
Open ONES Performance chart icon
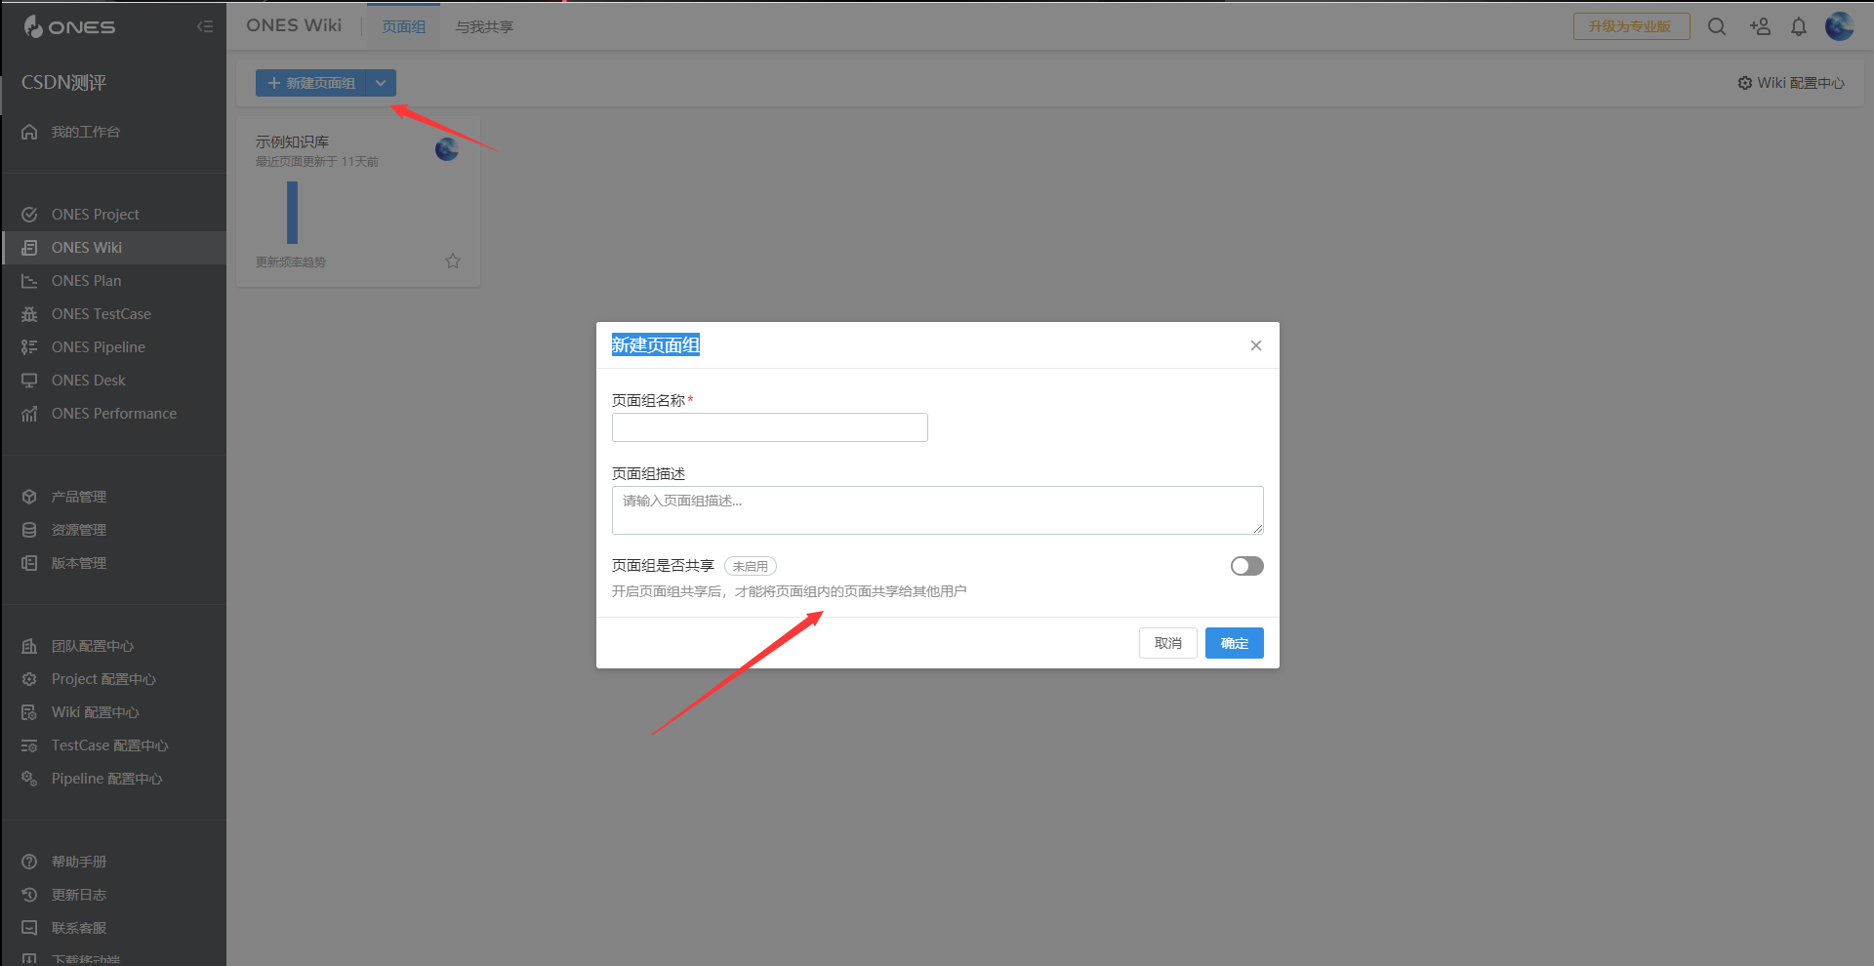click(x=29, y=414)
